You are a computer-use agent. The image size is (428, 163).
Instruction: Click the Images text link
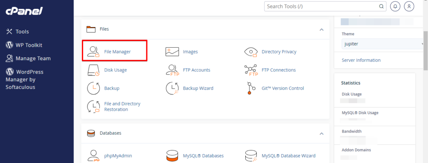click(x=190, y=51)
